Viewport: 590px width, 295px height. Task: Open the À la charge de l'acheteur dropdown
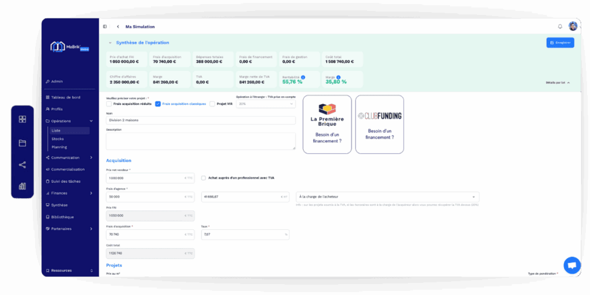tap(387, 196)
